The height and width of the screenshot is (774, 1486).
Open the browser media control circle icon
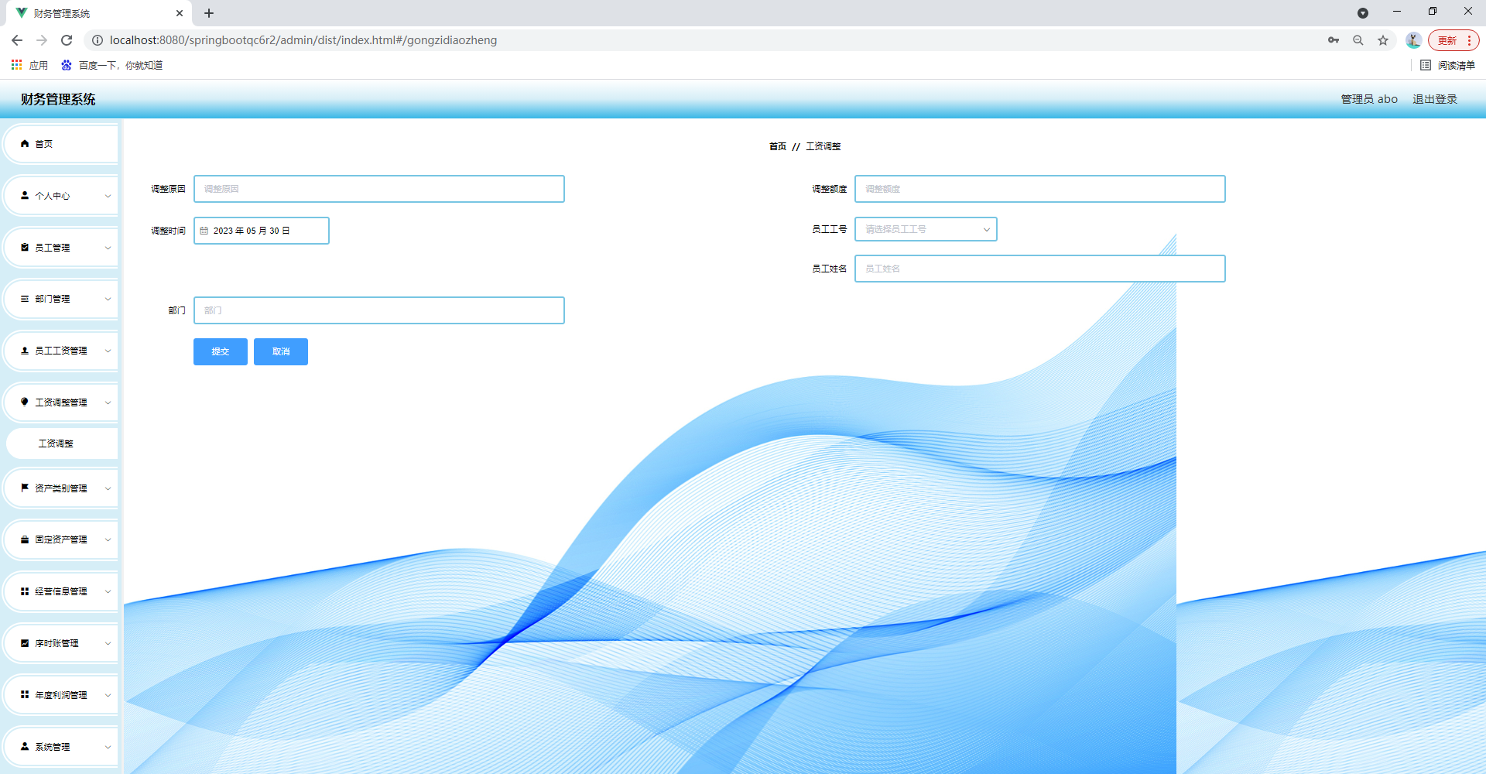click(1363, 12)
